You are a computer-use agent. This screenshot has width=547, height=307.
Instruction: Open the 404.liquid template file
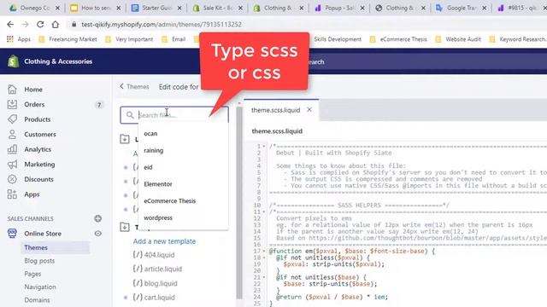coord(154,255)
